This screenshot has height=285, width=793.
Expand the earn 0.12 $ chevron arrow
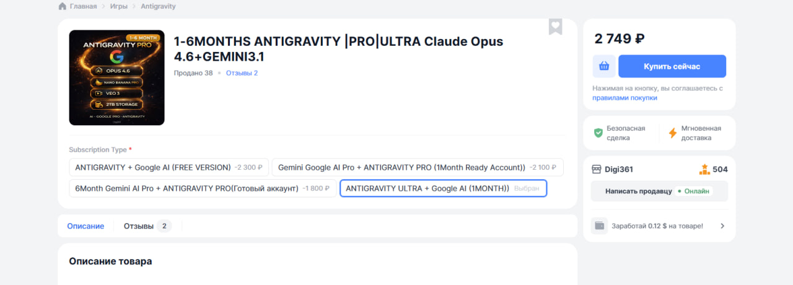(722, 226)
